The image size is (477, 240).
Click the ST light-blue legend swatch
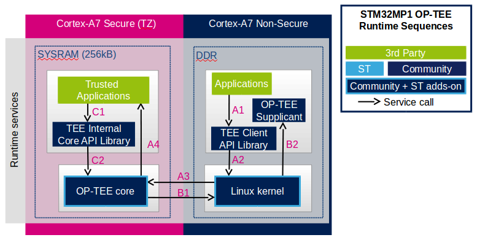coord(365,69)
